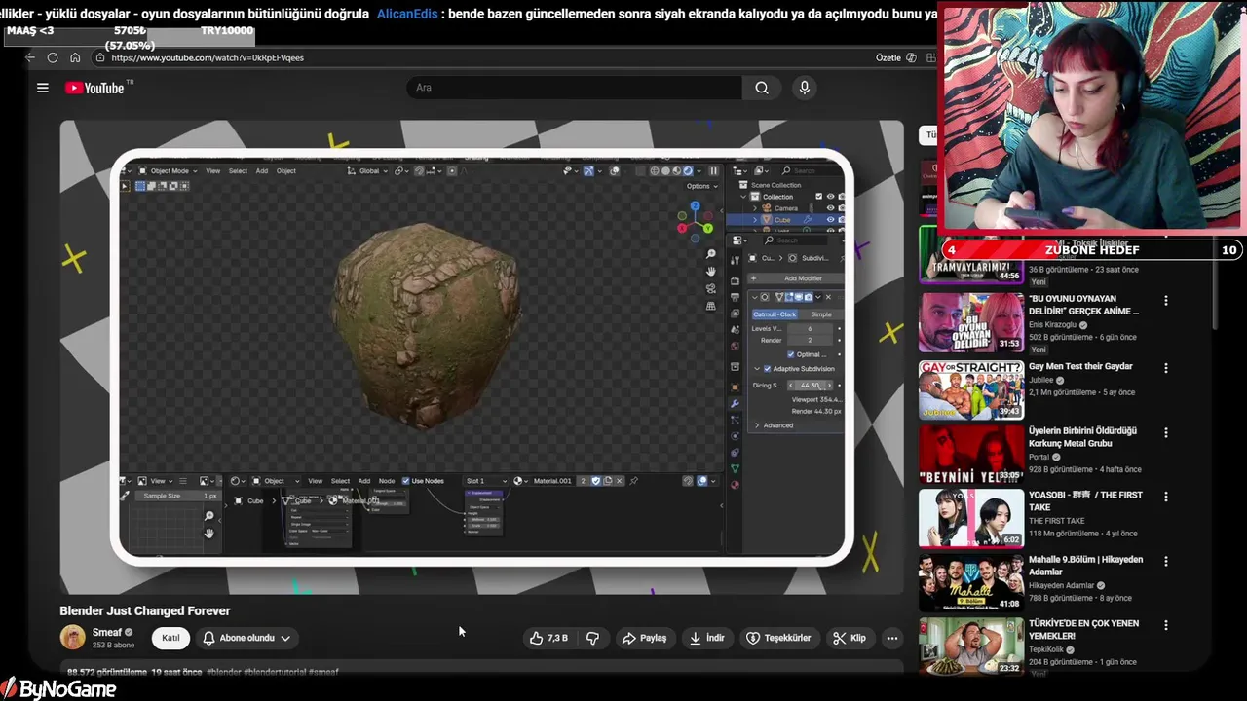1247x701 pixels.
Task: Select the pan hand tool in Blender viewport
Action: pyautogui.click(x=711, y=271)
